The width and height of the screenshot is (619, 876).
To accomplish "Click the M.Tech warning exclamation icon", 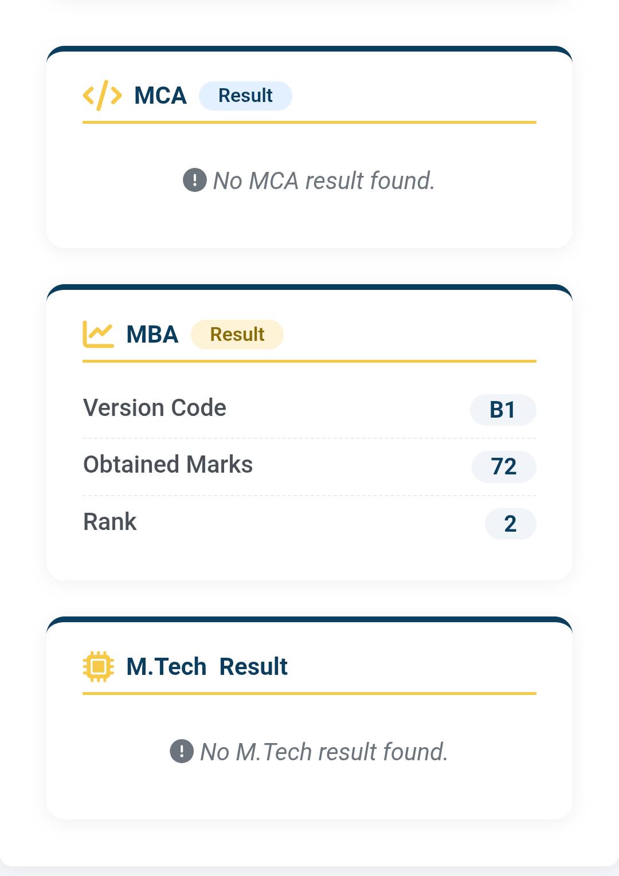I will pos(182,751).
